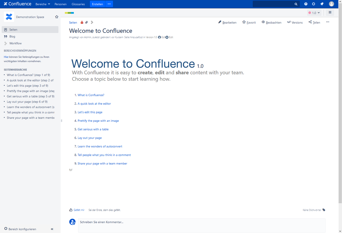Image resolution: width=342 pixels, height=233 pixels.
Task: Open the help question-mark icon
Action: coord(306,4)
